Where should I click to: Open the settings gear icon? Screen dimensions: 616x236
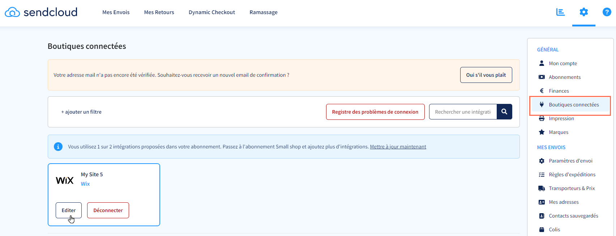(x=583, y=12)
